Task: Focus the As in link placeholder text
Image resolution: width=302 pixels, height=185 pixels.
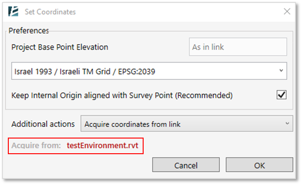Action: tap(208, 47)
